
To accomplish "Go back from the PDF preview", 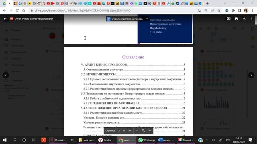I will [5, 19].
